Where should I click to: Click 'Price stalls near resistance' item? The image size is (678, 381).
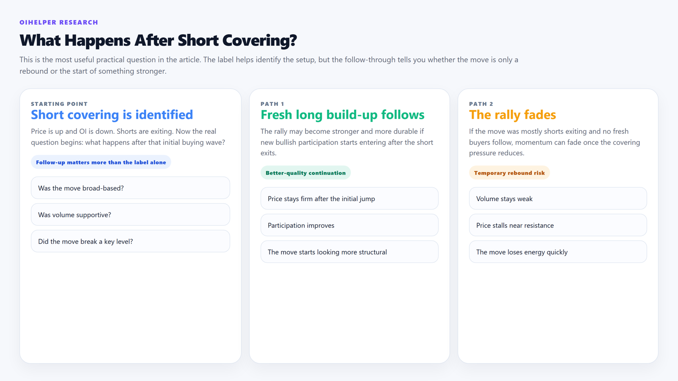coord(558,225)
